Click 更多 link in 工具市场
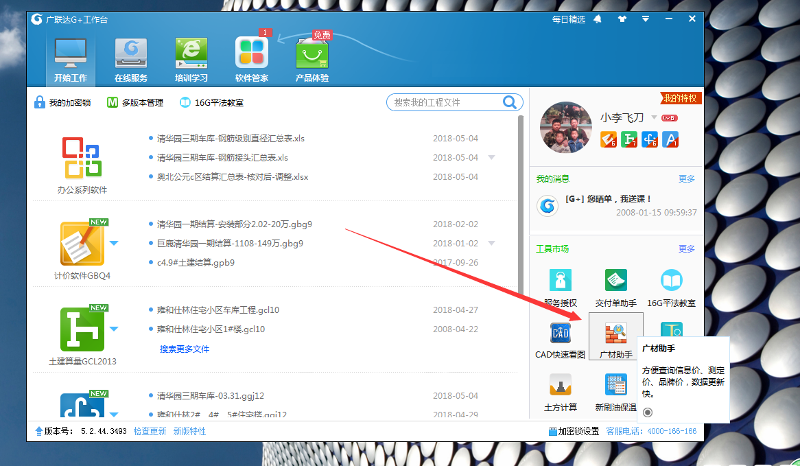Image resolution: width=800 pixels, height=466 pixels. coord(687,248)
